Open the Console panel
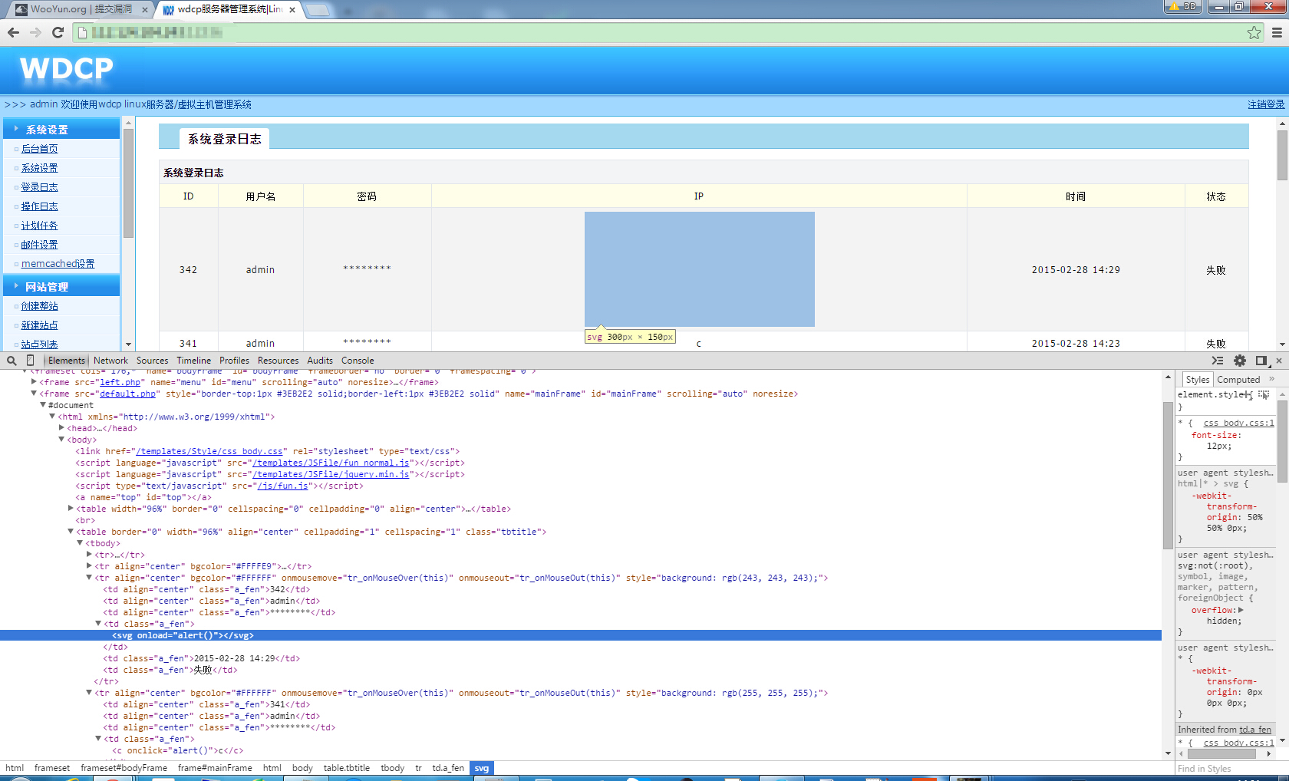Screen dimensions: 1289x781 click(x=358, y=361)
